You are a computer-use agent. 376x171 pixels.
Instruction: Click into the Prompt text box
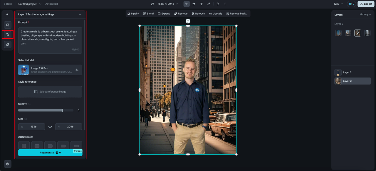click(x=50, y=40)
